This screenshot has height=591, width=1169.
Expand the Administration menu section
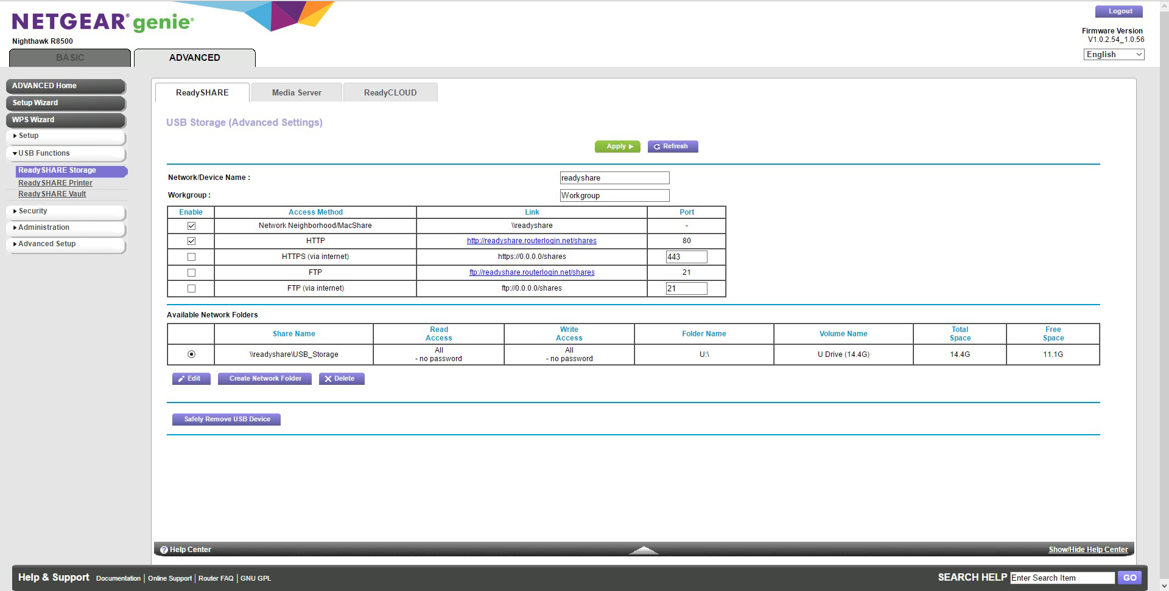pyautogui.click(x=66, y=227)
